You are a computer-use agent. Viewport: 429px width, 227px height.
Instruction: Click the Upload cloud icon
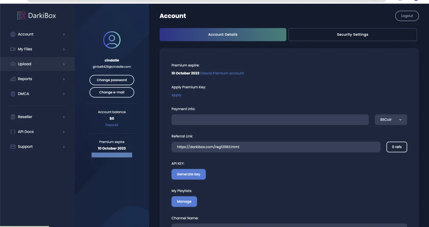click(13, 64)
